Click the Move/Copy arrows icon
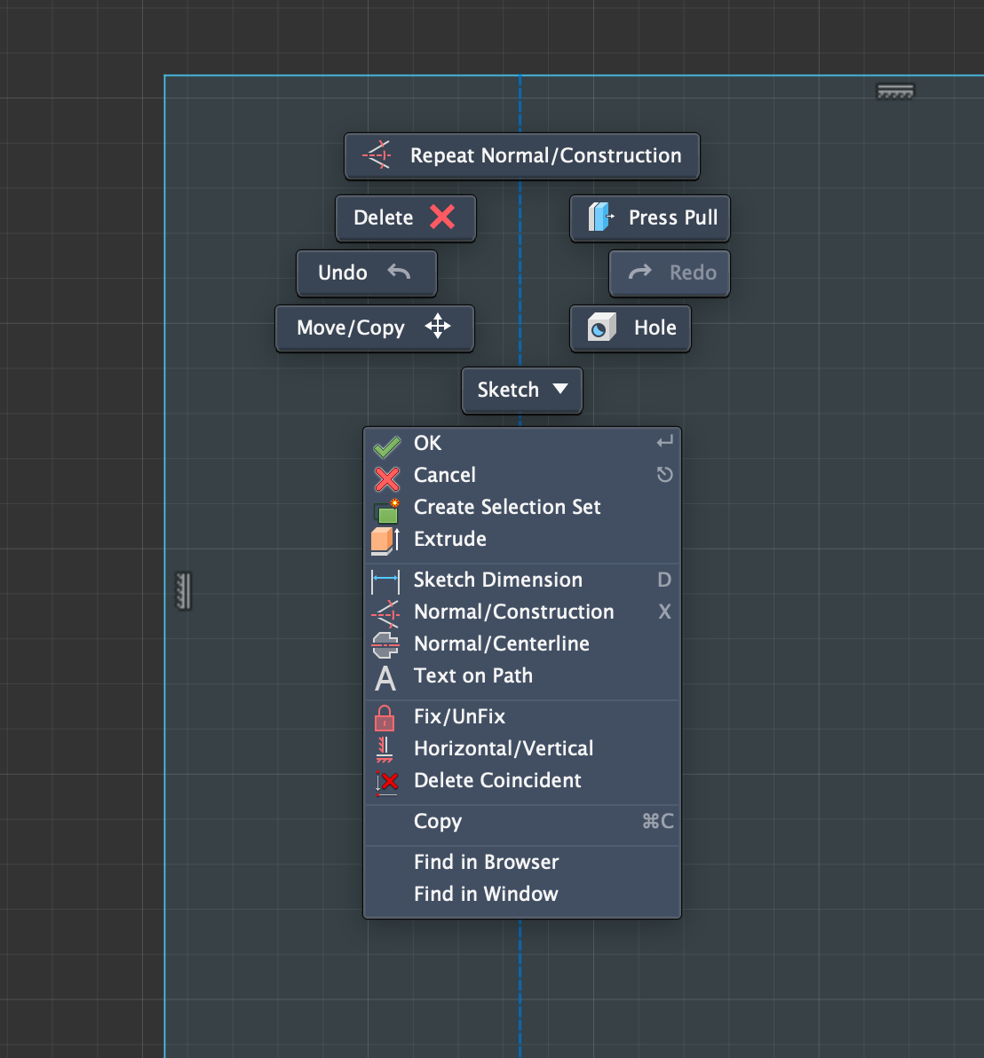The width and height of the screenshot is (984, 1058). [438, 328]
